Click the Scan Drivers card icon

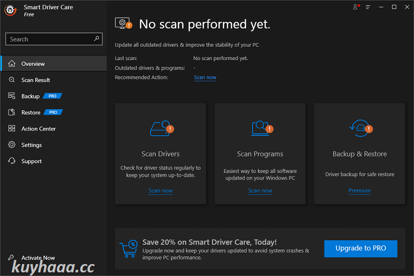[x=162, y=128]
